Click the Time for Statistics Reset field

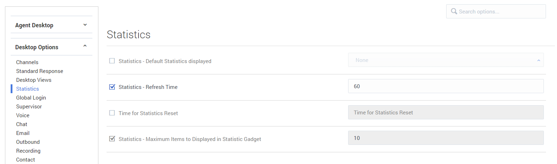[446, 112]
